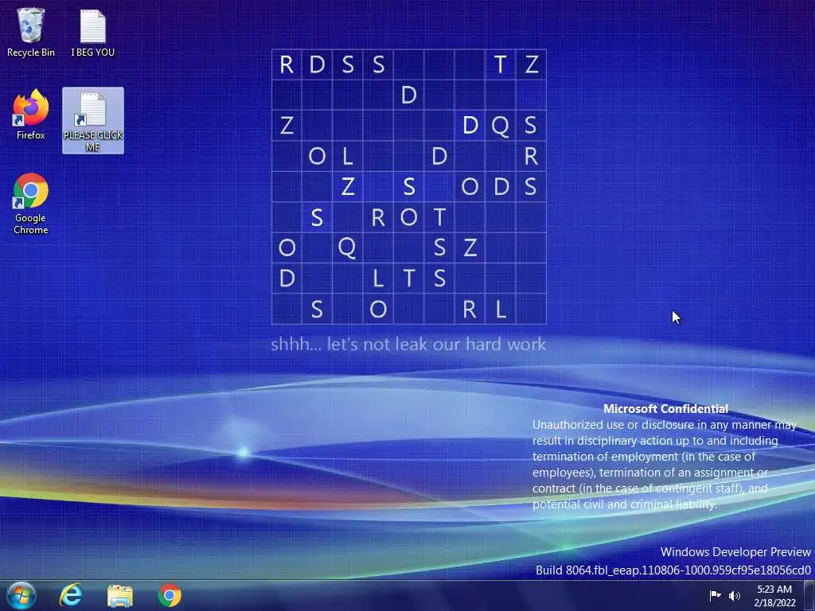Launch Firefox from the desktop shortcut
Image resolution: width=815 pixels, height=611 pixels.
[31, 115]
